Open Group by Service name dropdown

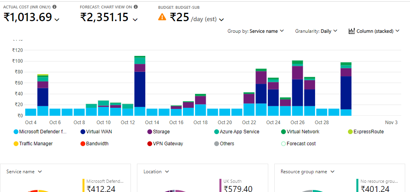[x=256, y=31]
